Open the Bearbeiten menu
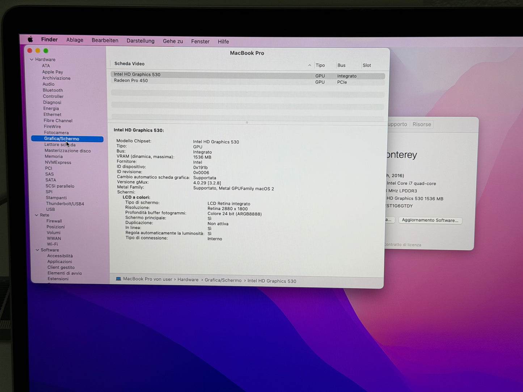523x392 pixels. pos(105,40)
